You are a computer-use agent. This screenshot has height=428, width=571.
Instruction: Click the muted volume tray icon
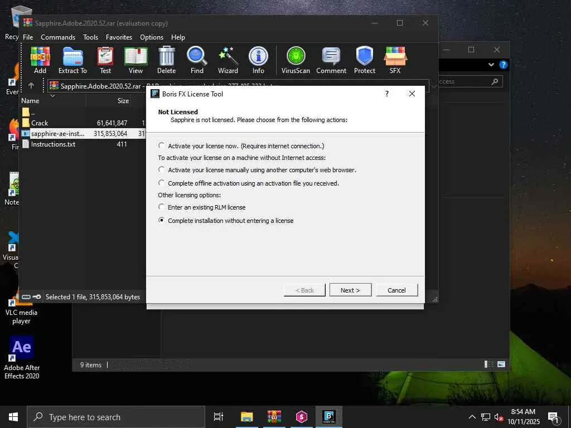[x=498, y=417]
